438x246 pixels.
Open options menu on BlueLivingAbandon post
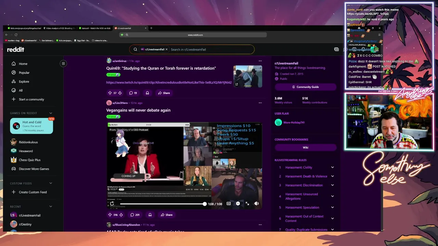pyautogui.click(x=260, y=225)
